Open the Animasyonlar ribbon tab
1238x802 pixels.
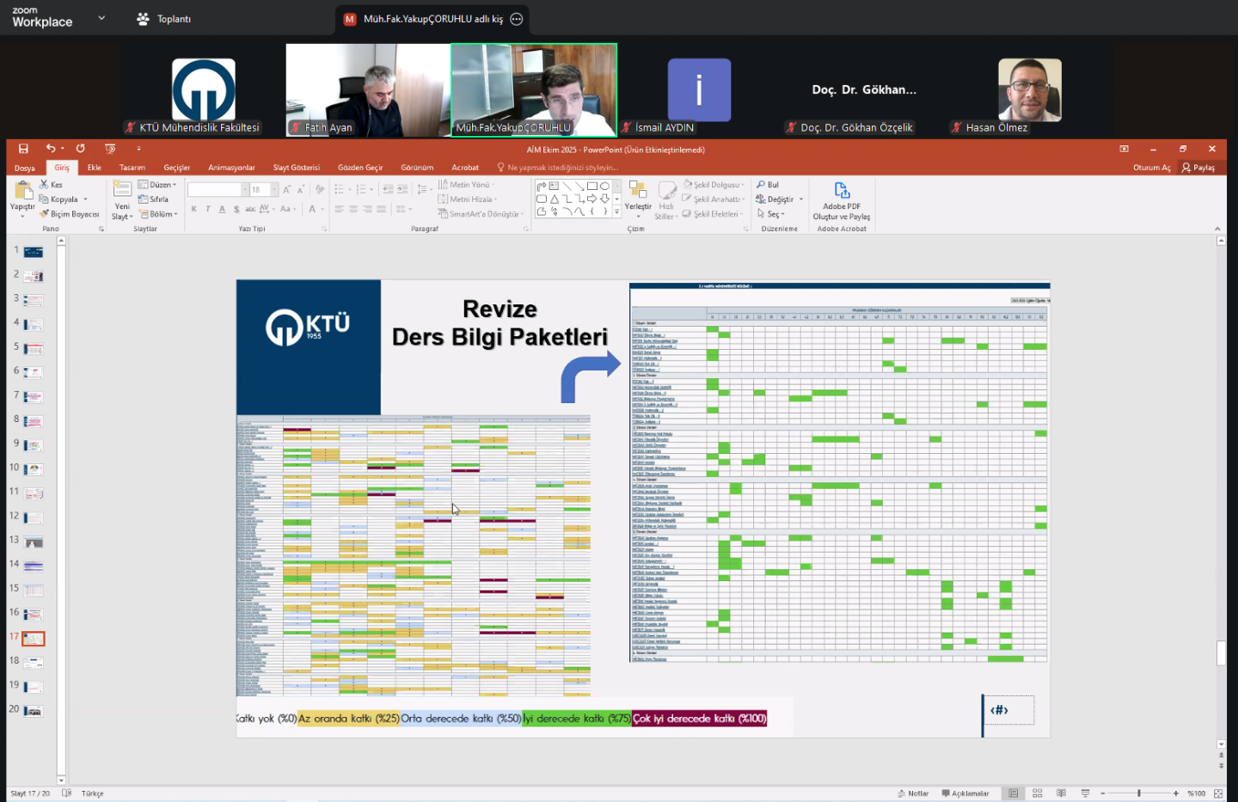click(x=231, y=168)
